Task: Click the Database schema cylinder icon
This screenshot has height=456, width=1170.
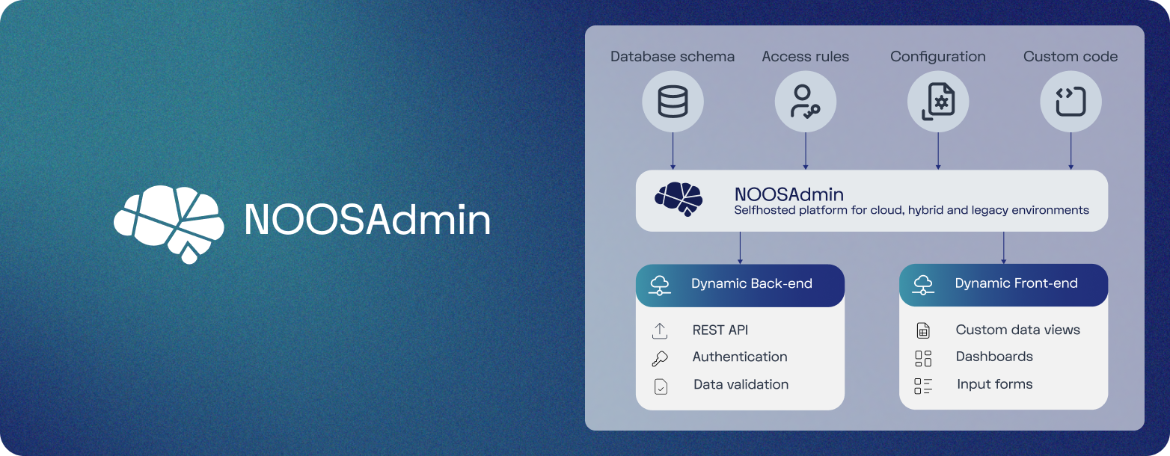Action: pyautogui.click(x=673, y=101)
